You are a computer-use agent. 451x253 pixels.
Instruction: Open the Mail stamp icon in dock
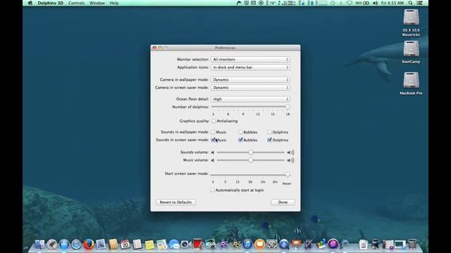pyautogui.click(x=101, y=244)
